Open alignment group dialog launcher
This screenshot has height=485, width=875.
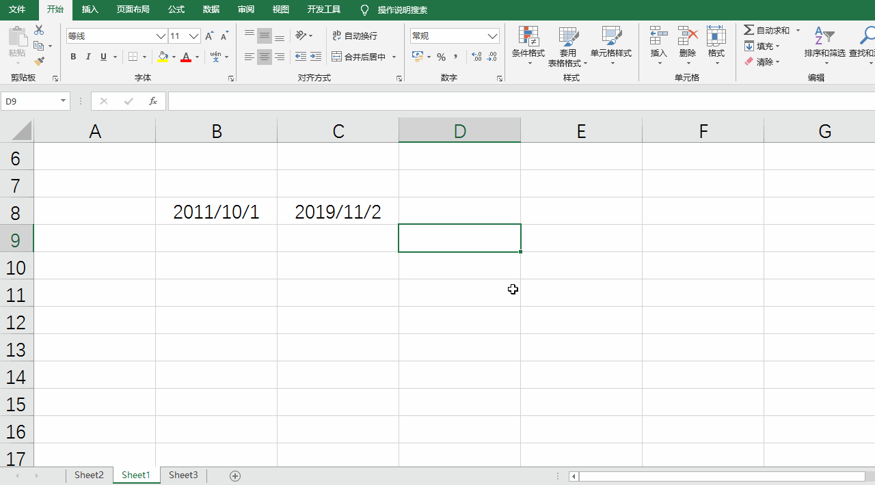click(399, 79)
